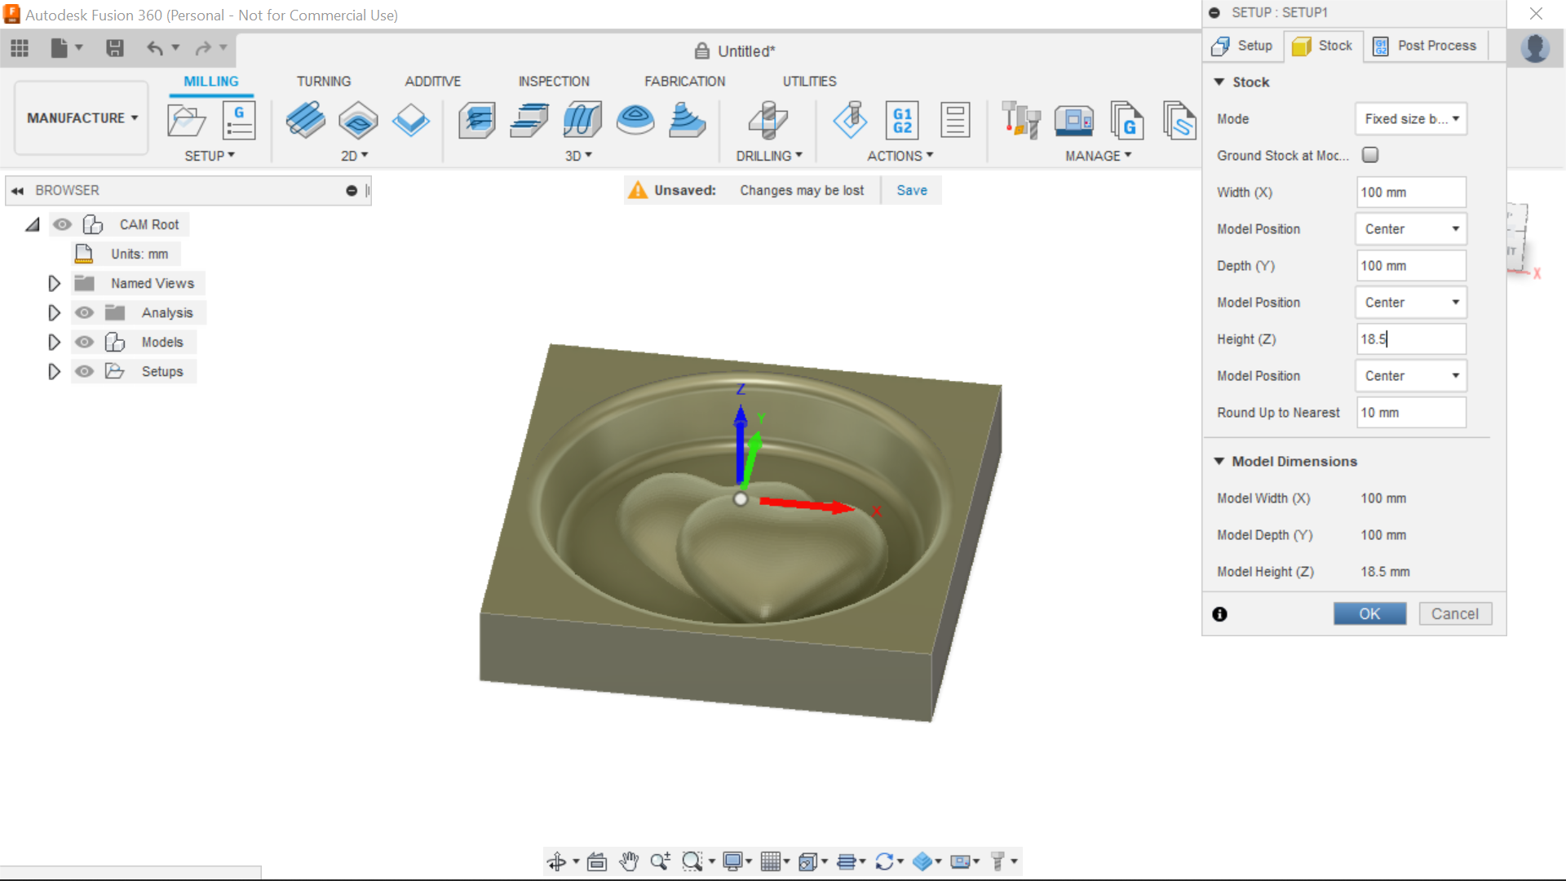
Task: Enable Ground Stock at Model checkbox
Action: 1369,155
